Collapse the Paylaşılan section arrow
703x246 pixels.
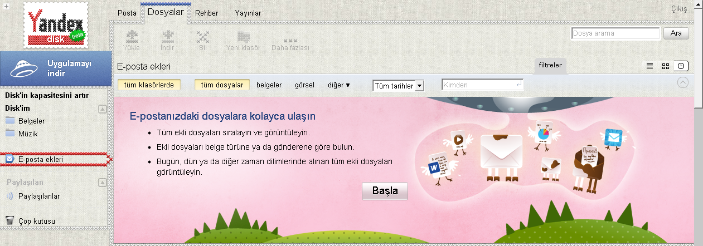[102, 182]
